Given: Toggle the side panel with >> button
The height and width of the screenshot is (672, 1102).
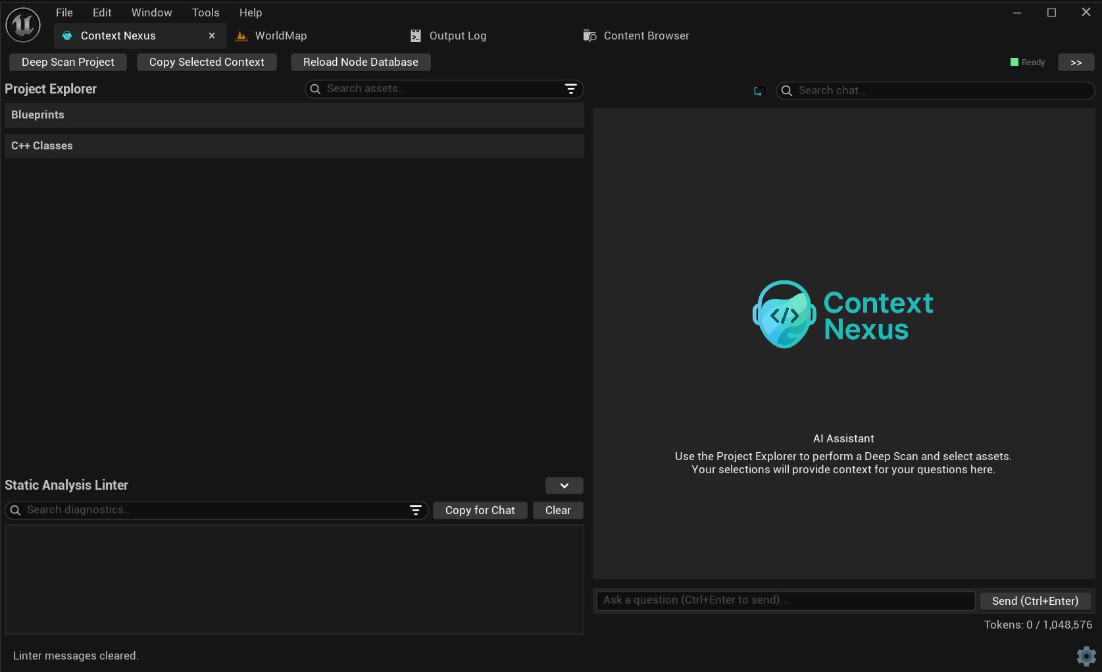Looking at the screenshot, I should coord(1076,63).
